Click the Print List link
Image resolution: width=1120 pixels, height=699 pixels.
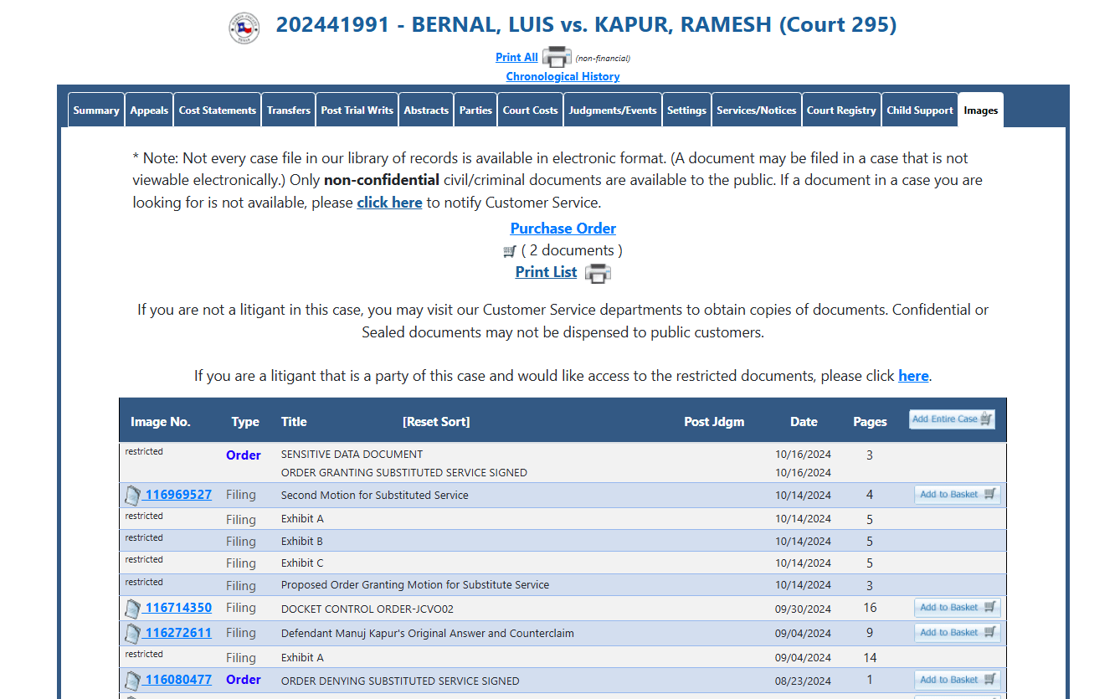coord(546,272)
